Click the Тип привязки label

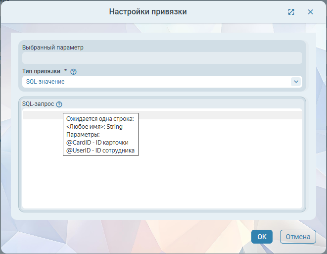tap(41, 71)
